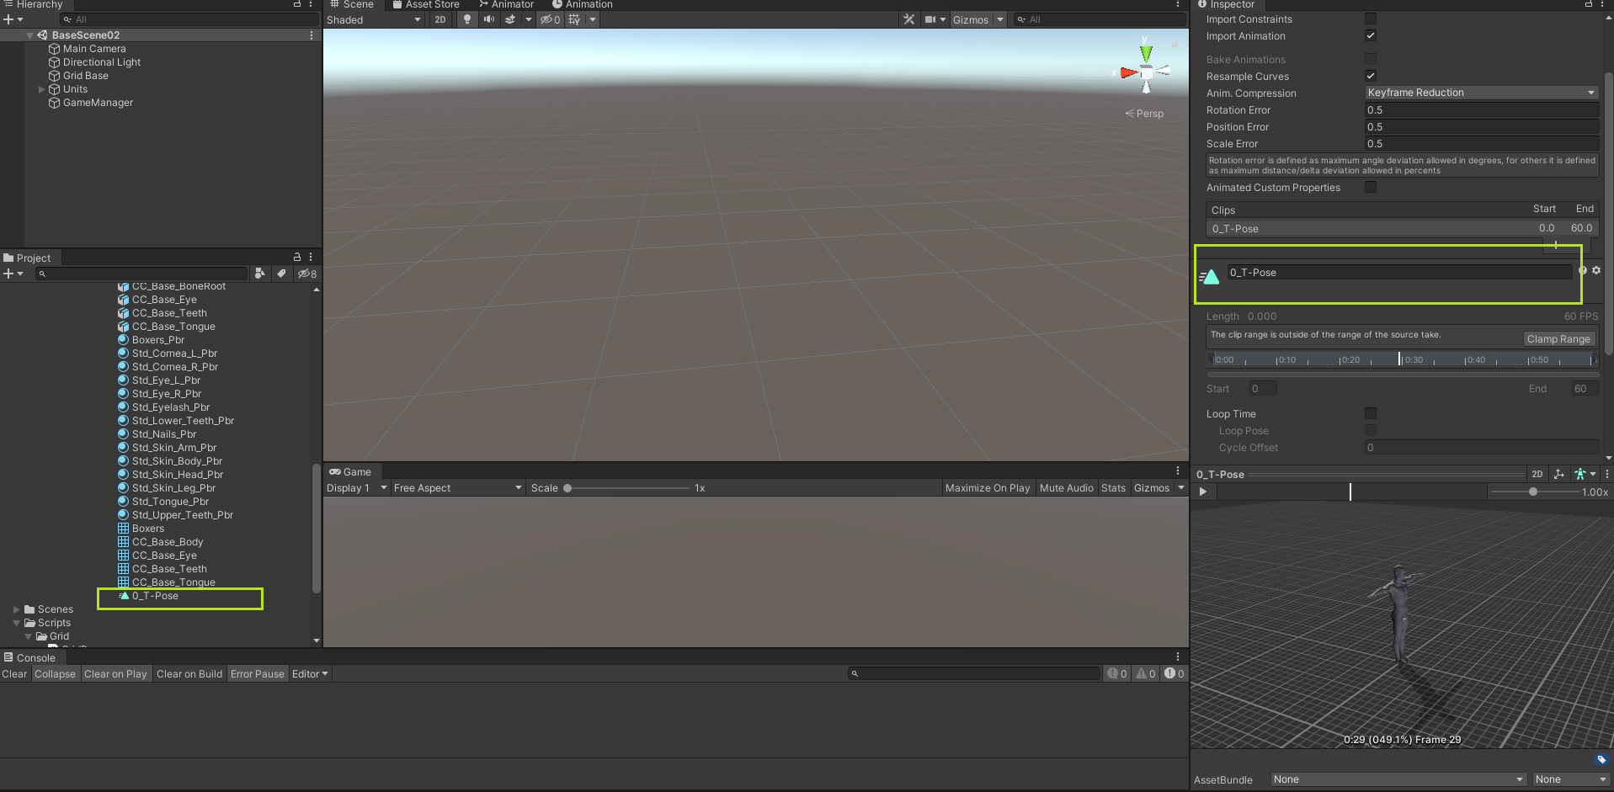Expand Units object in Hierarchy
1614x792 pixels.
[41, 89]
